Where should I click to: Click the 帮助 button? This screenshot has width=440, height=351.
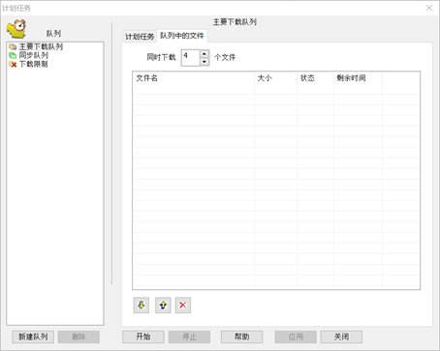241,336
